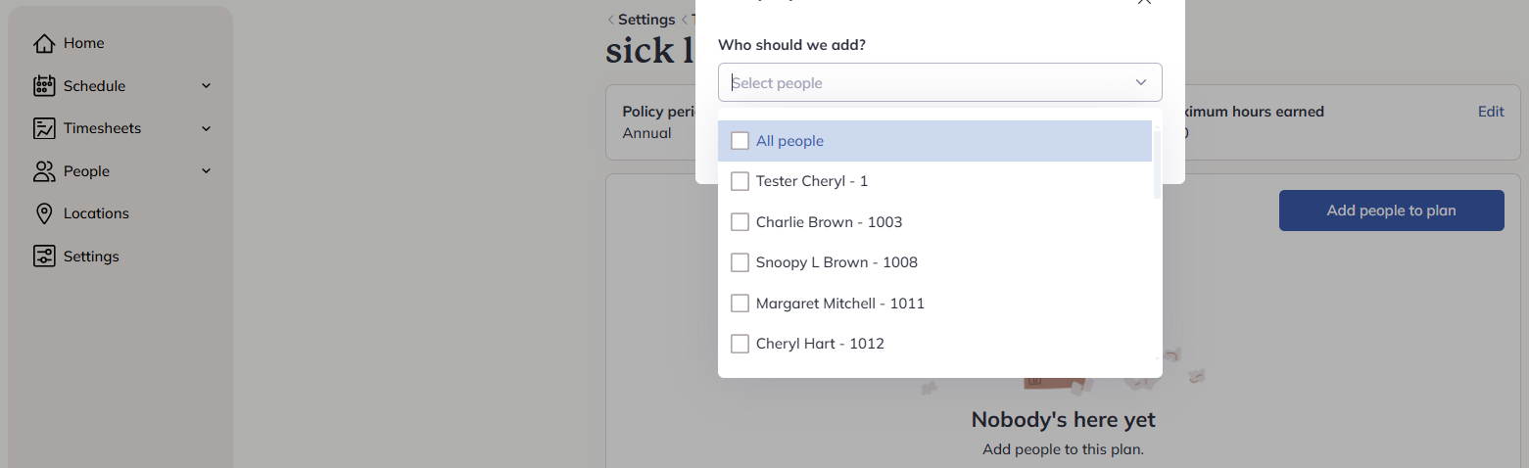
Task: Click the Edit link for policy
Action: click(1491, 112)
